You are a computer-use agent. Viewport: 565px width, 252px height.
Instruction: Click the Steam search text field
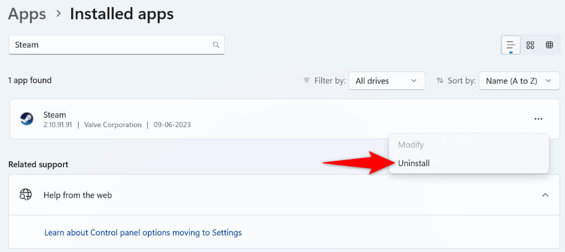point(110,45)
